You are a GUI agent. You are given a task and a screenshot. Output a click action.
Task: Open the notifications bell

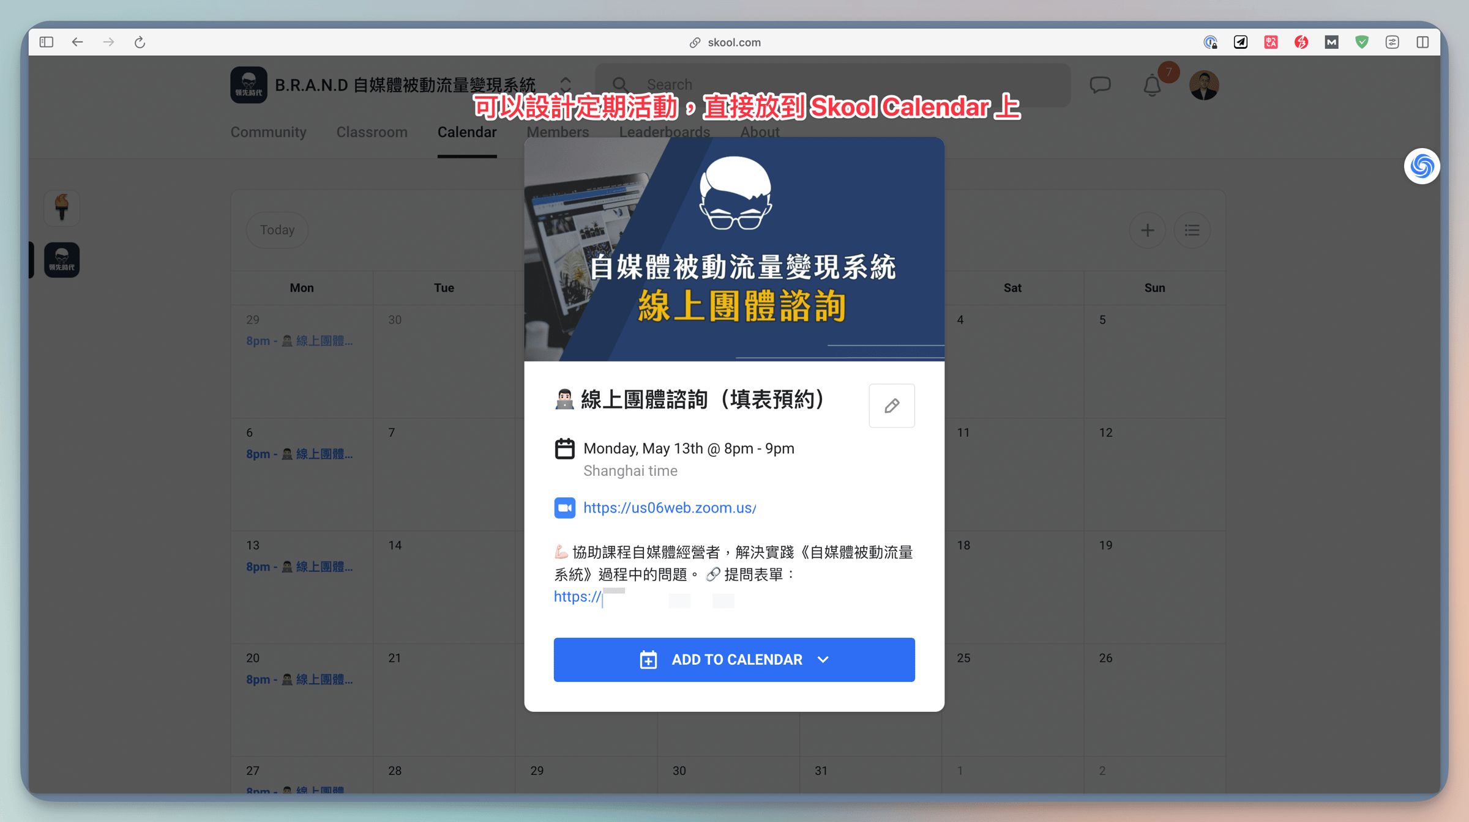pos(1152,85)
